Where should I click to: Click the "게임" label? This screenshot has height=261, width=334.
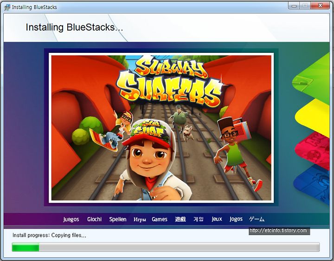click(x=199, y=219)
